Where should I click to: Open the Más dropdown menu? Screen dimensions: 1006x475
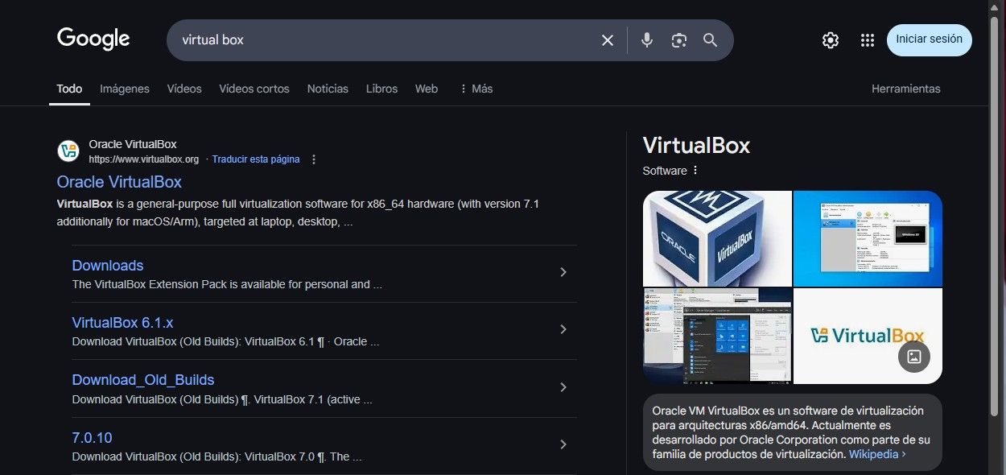(476, 89)
